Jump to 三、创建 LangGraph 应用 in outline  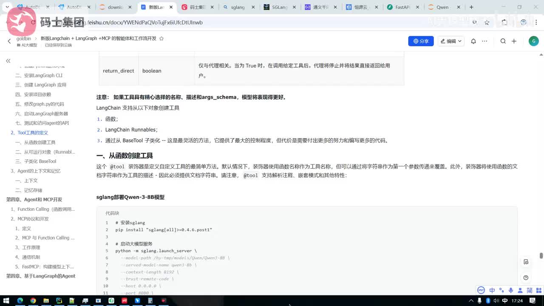click(x=41, y=85)
